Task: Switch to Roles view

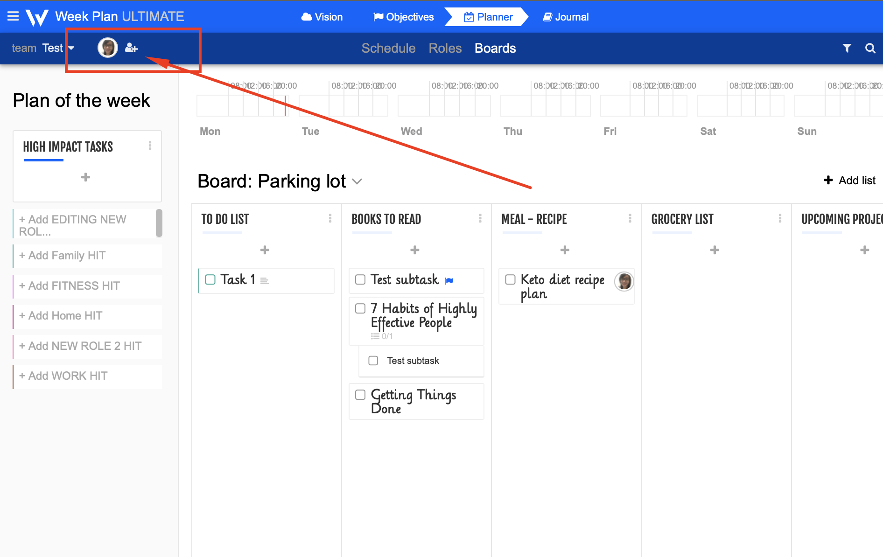Action: [x=445, y=48]
